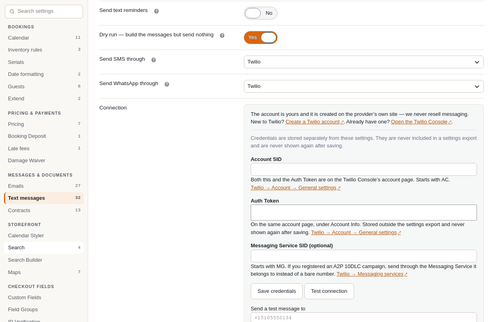Open Calendar Styler in sidebar
Viewport: 495px width, 322px height.
44,236
